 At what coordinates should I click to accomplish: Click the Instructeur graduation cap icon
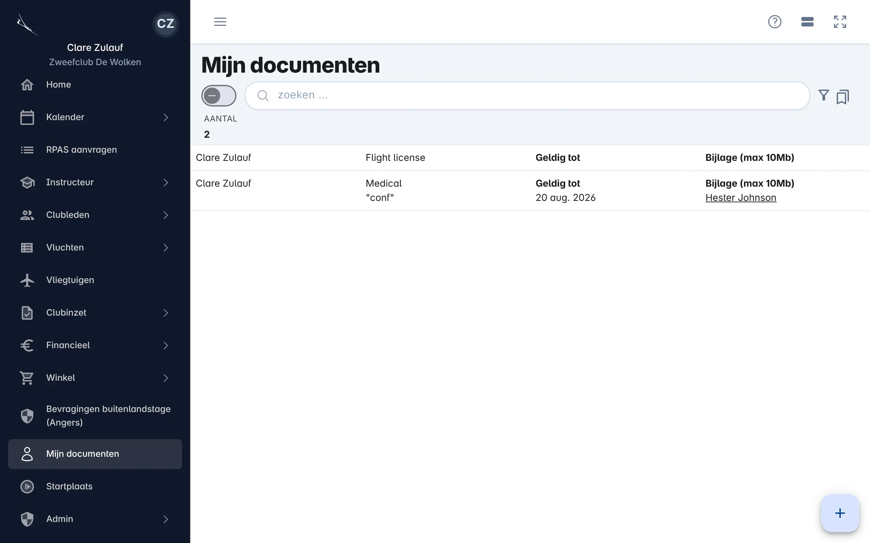tap(27, 183)
